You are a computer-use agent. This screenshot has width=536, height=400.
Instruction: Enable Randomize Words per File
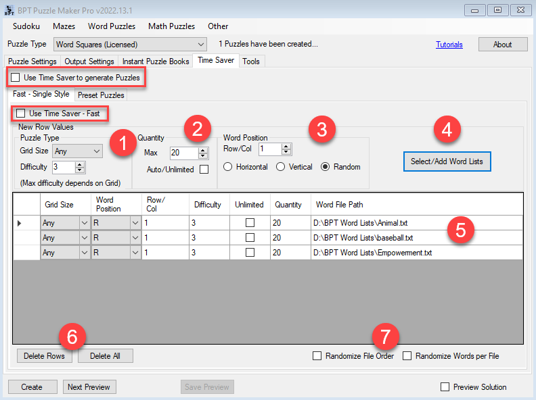coord(407,356)
